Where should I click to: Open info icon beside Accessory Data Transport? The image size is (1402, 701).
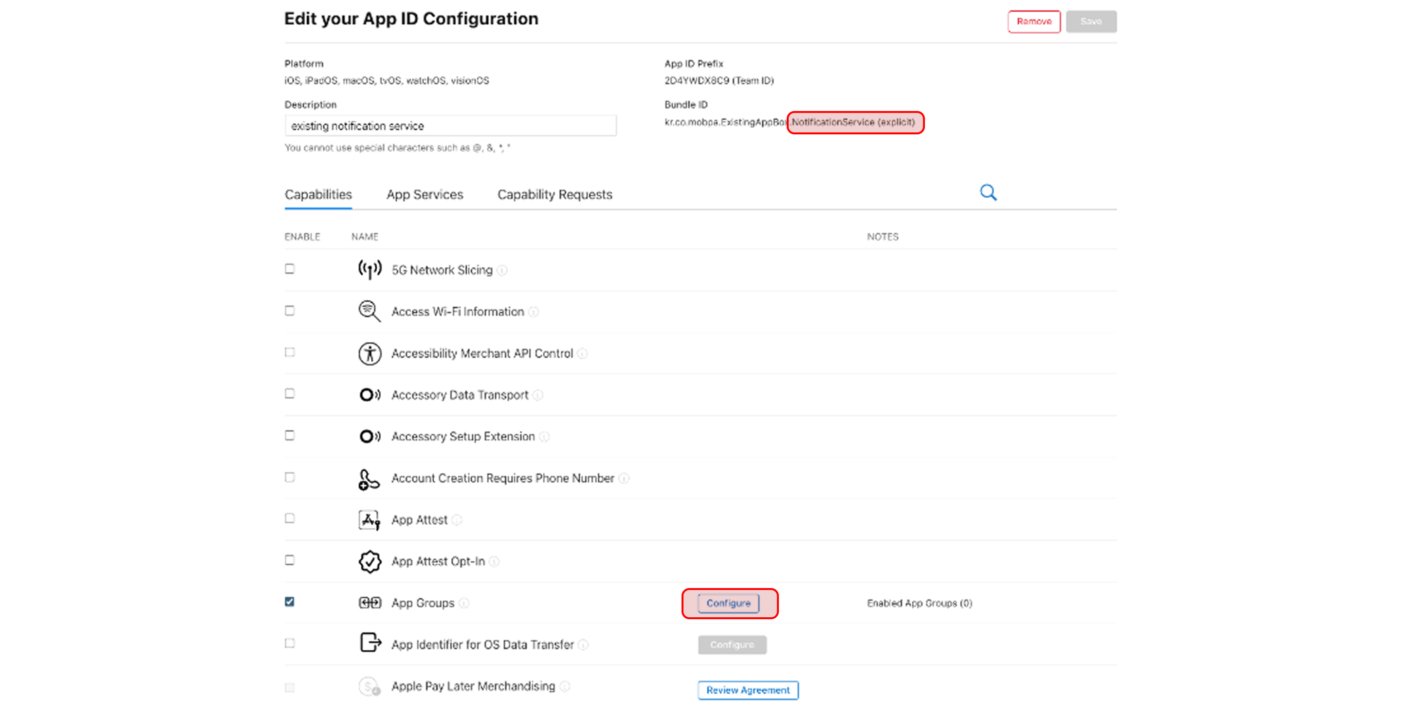538,395
